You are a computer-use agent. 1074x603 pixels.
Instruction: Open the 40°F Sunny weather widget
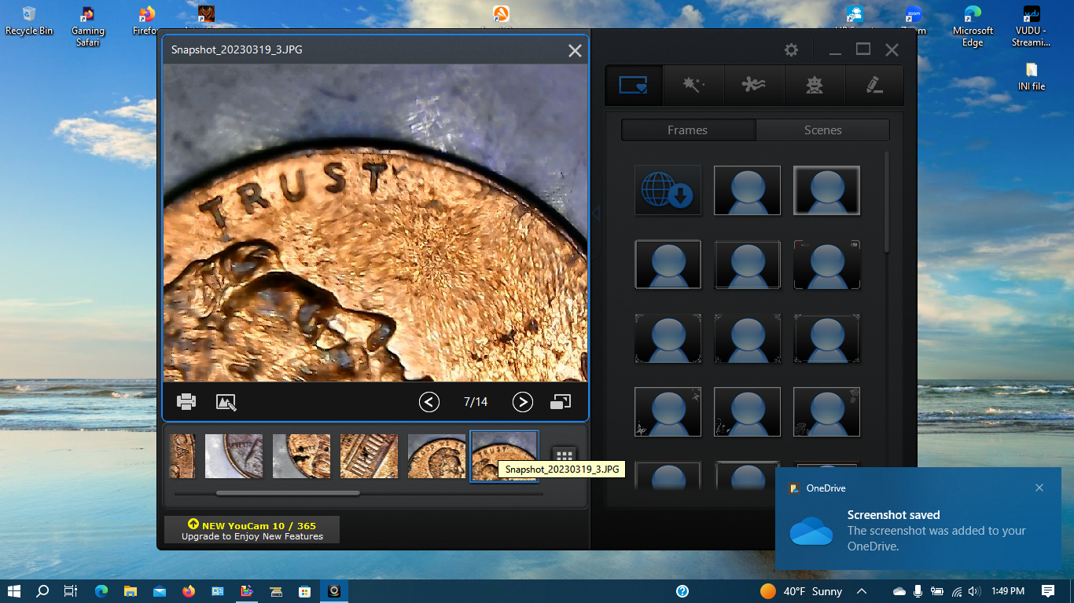(x=801, y=591)
